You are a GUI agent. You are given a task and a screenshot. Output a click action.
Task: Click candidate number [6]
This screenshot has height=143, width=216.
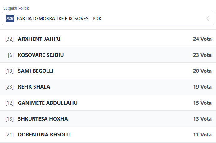pos(11,55)
